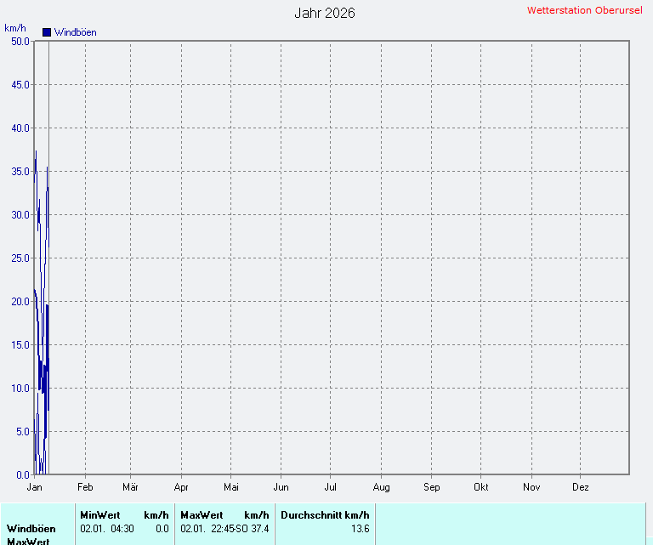Click the Jahr 2026 chart title
The width and height of the screenshot is (653, 545).
tap(325, 13)
